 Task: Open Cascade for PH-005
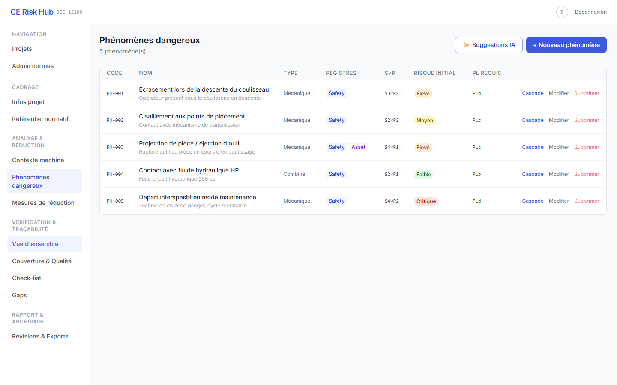(533, 201)
